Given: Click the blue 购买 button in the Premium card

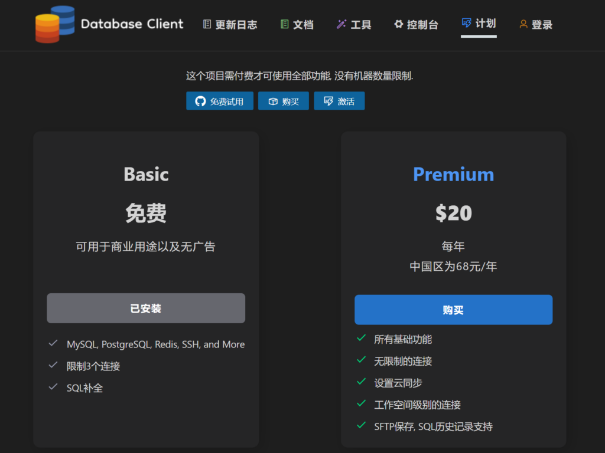Looking at the screenshot, I should point(453,310).
